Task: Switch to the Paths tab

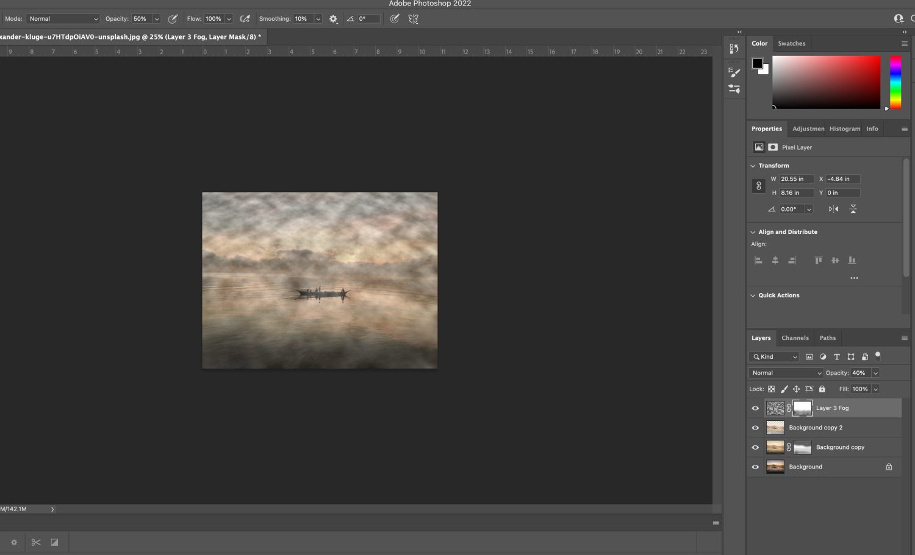Action: pos(828,338)
